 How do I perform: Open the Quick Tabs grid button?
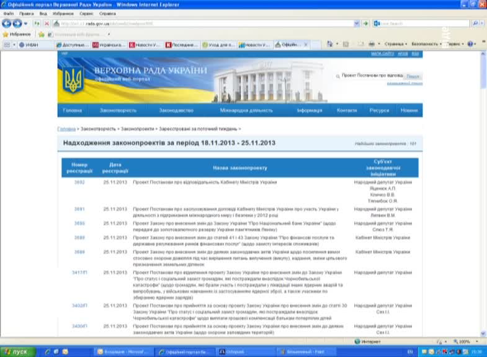pos(7,45)
